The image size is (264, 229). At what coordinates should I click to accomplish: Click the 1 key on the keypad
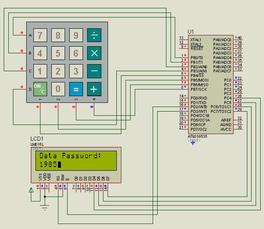40,71
